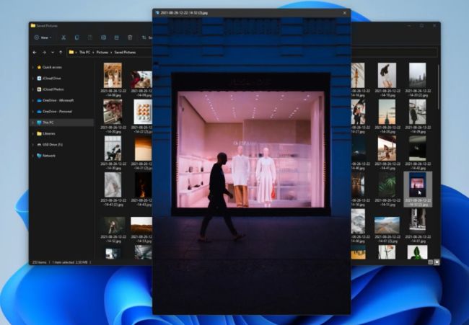This screenshot has height=325, width=469.
Task: Click the Share icon in Explorer toolbar
Action: (117, 37)
